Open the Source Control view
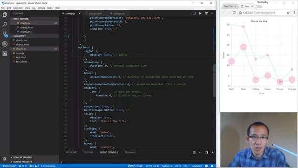Screen dimensions: 298x168 tap(5, 34)
